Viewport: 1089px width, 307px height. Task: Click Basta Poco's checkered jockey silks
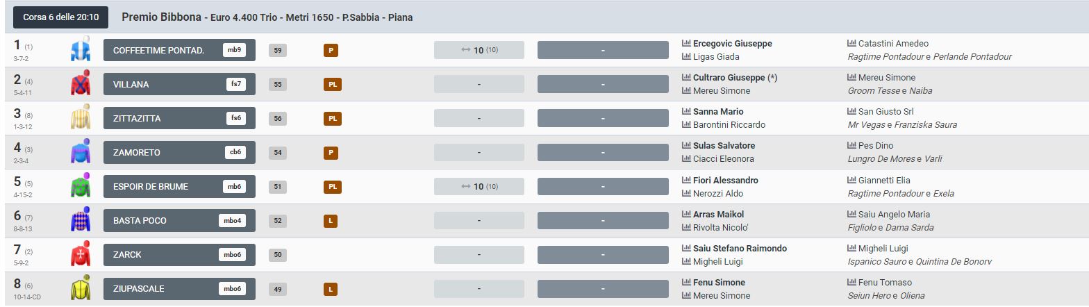click(81, 219)
